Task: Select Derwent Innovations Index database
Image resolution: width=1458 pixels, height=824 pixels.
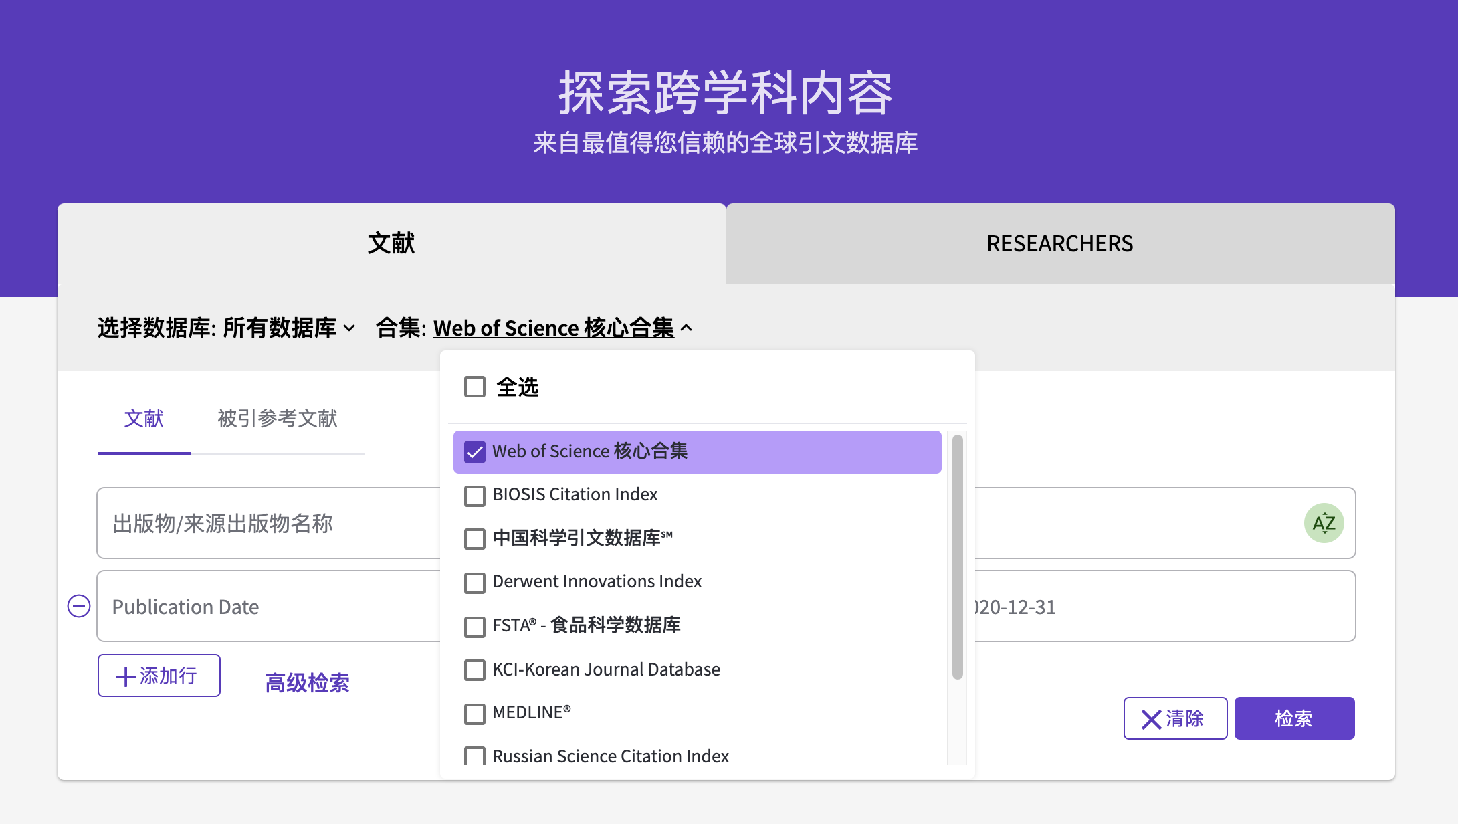Action: pos(475,582)
